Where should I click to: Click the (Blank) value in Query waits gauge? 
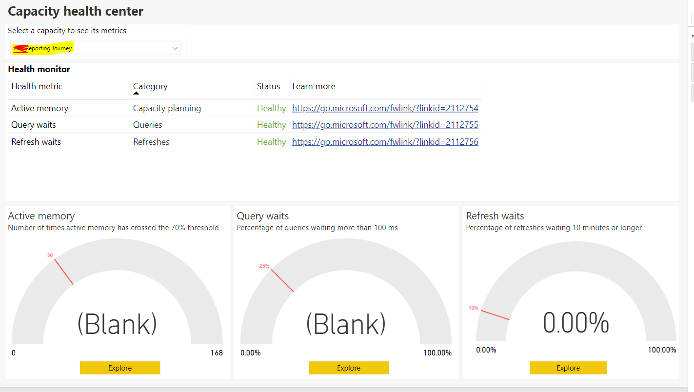346,324
